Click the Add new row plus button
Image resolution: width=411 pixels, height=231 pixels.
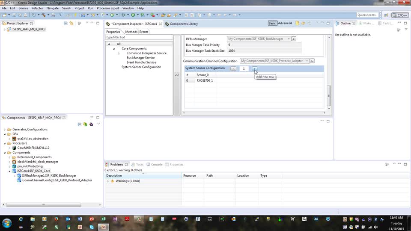[x=254, y=68]
